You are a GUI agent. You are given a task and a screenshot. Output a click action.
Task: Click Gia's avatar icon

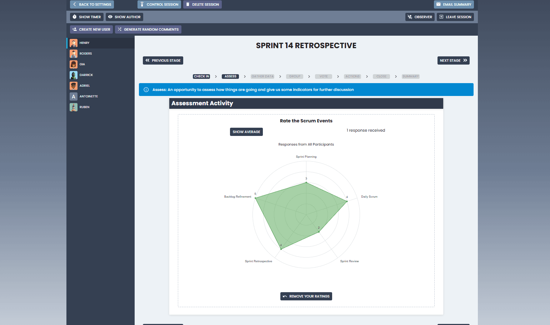74,65
